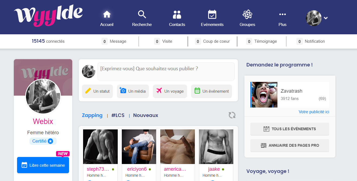
Task: Open Groupes atom icon in navigation
Action: click(x=247, y=18)
